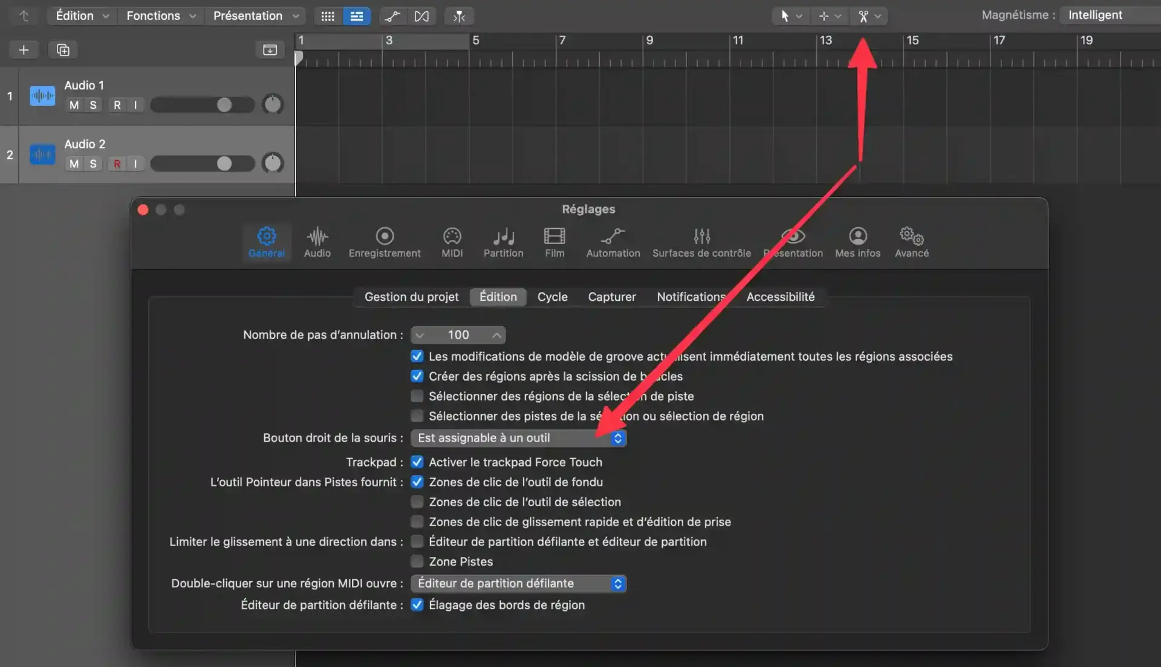
Task: Check the Zone Pistes checkbox
Action: (417, 562)
